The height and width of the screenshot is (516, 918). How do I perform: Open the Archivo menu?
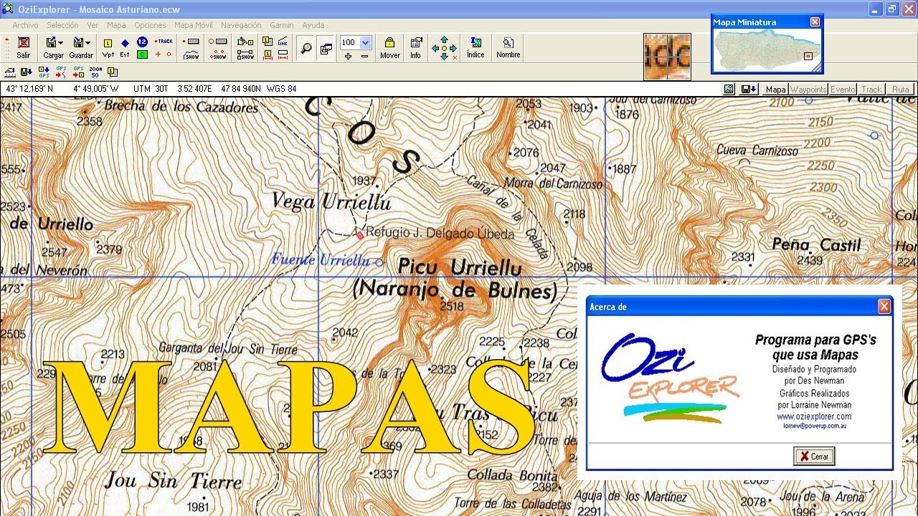25,25
